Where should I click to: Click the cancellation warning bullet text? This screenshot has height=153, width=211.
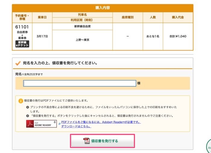pos(102,116)
